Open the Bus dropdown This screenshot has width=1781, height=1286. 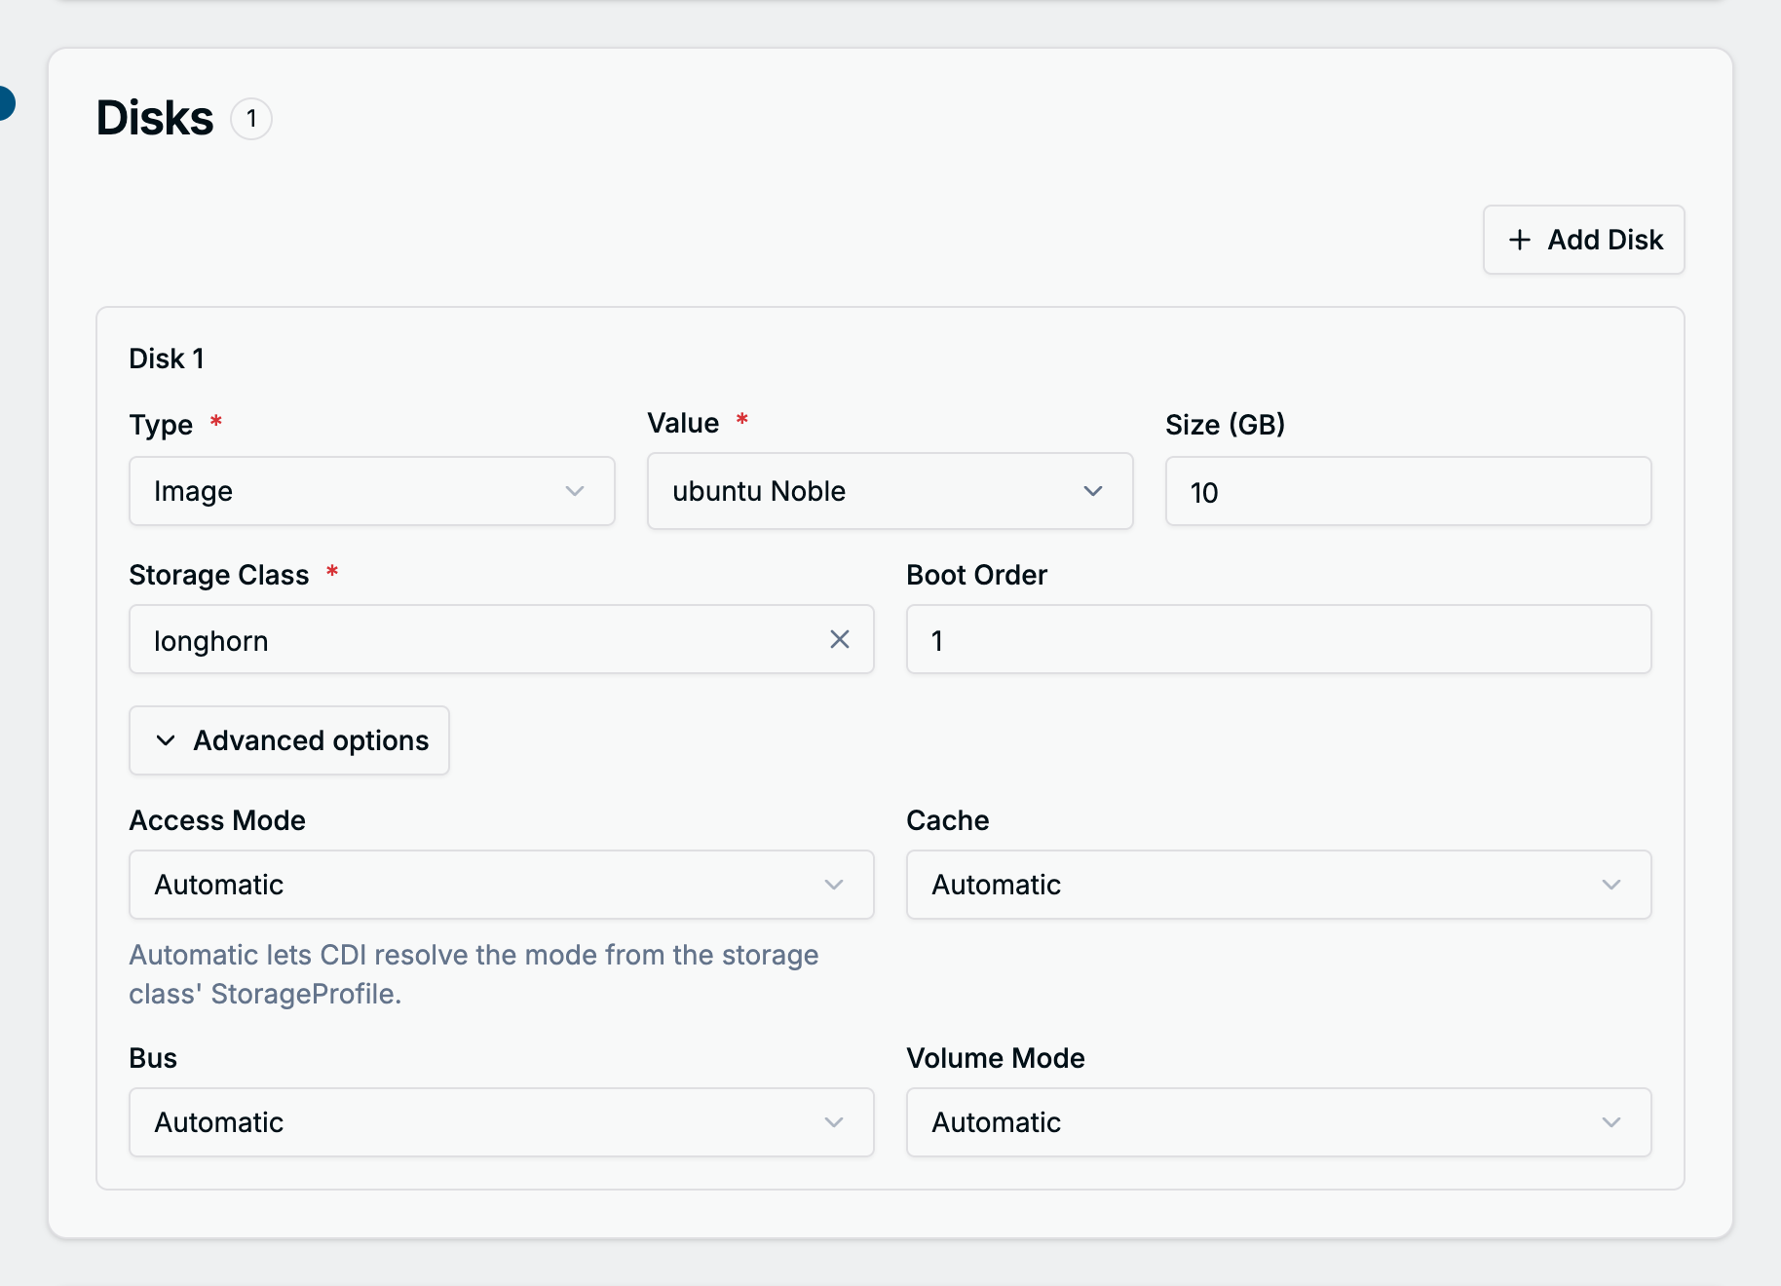pyautogui.click(x=502, y=1122)
